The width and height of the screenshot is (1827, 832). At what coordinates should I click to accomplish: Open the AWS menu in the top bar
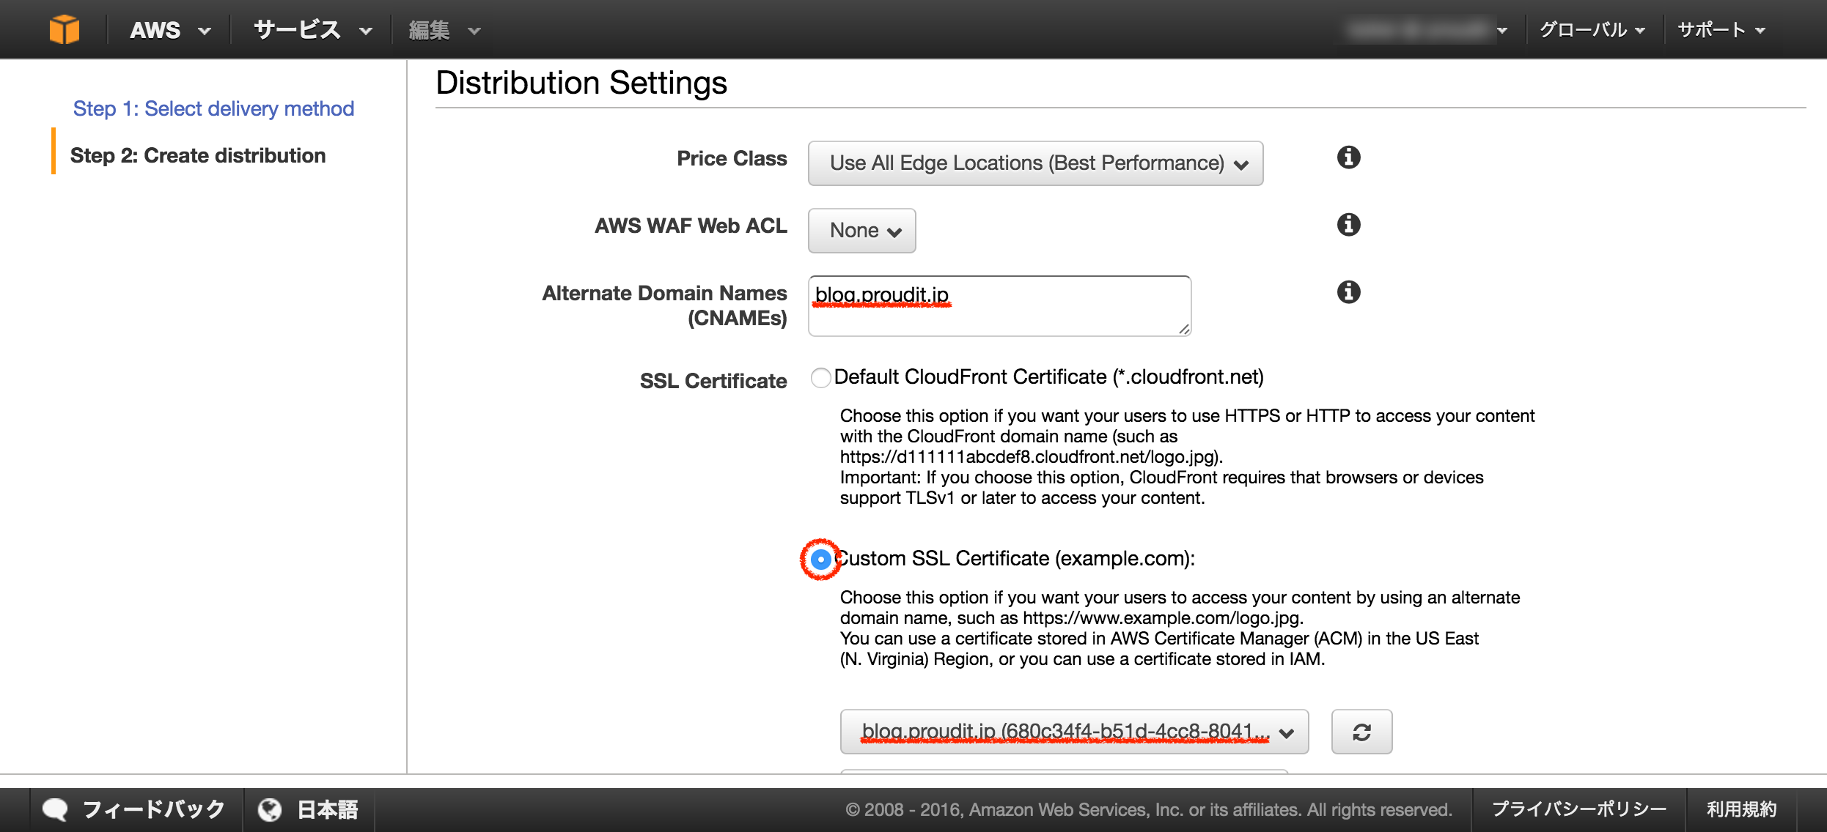click(169, 30)
